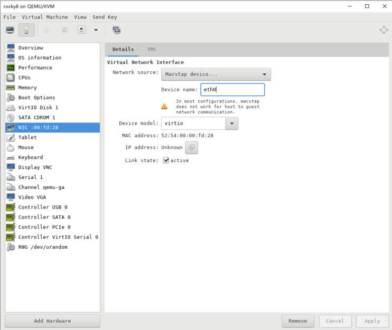
Task: Open the Send Key menu
Action: click(x=105, y=17)
